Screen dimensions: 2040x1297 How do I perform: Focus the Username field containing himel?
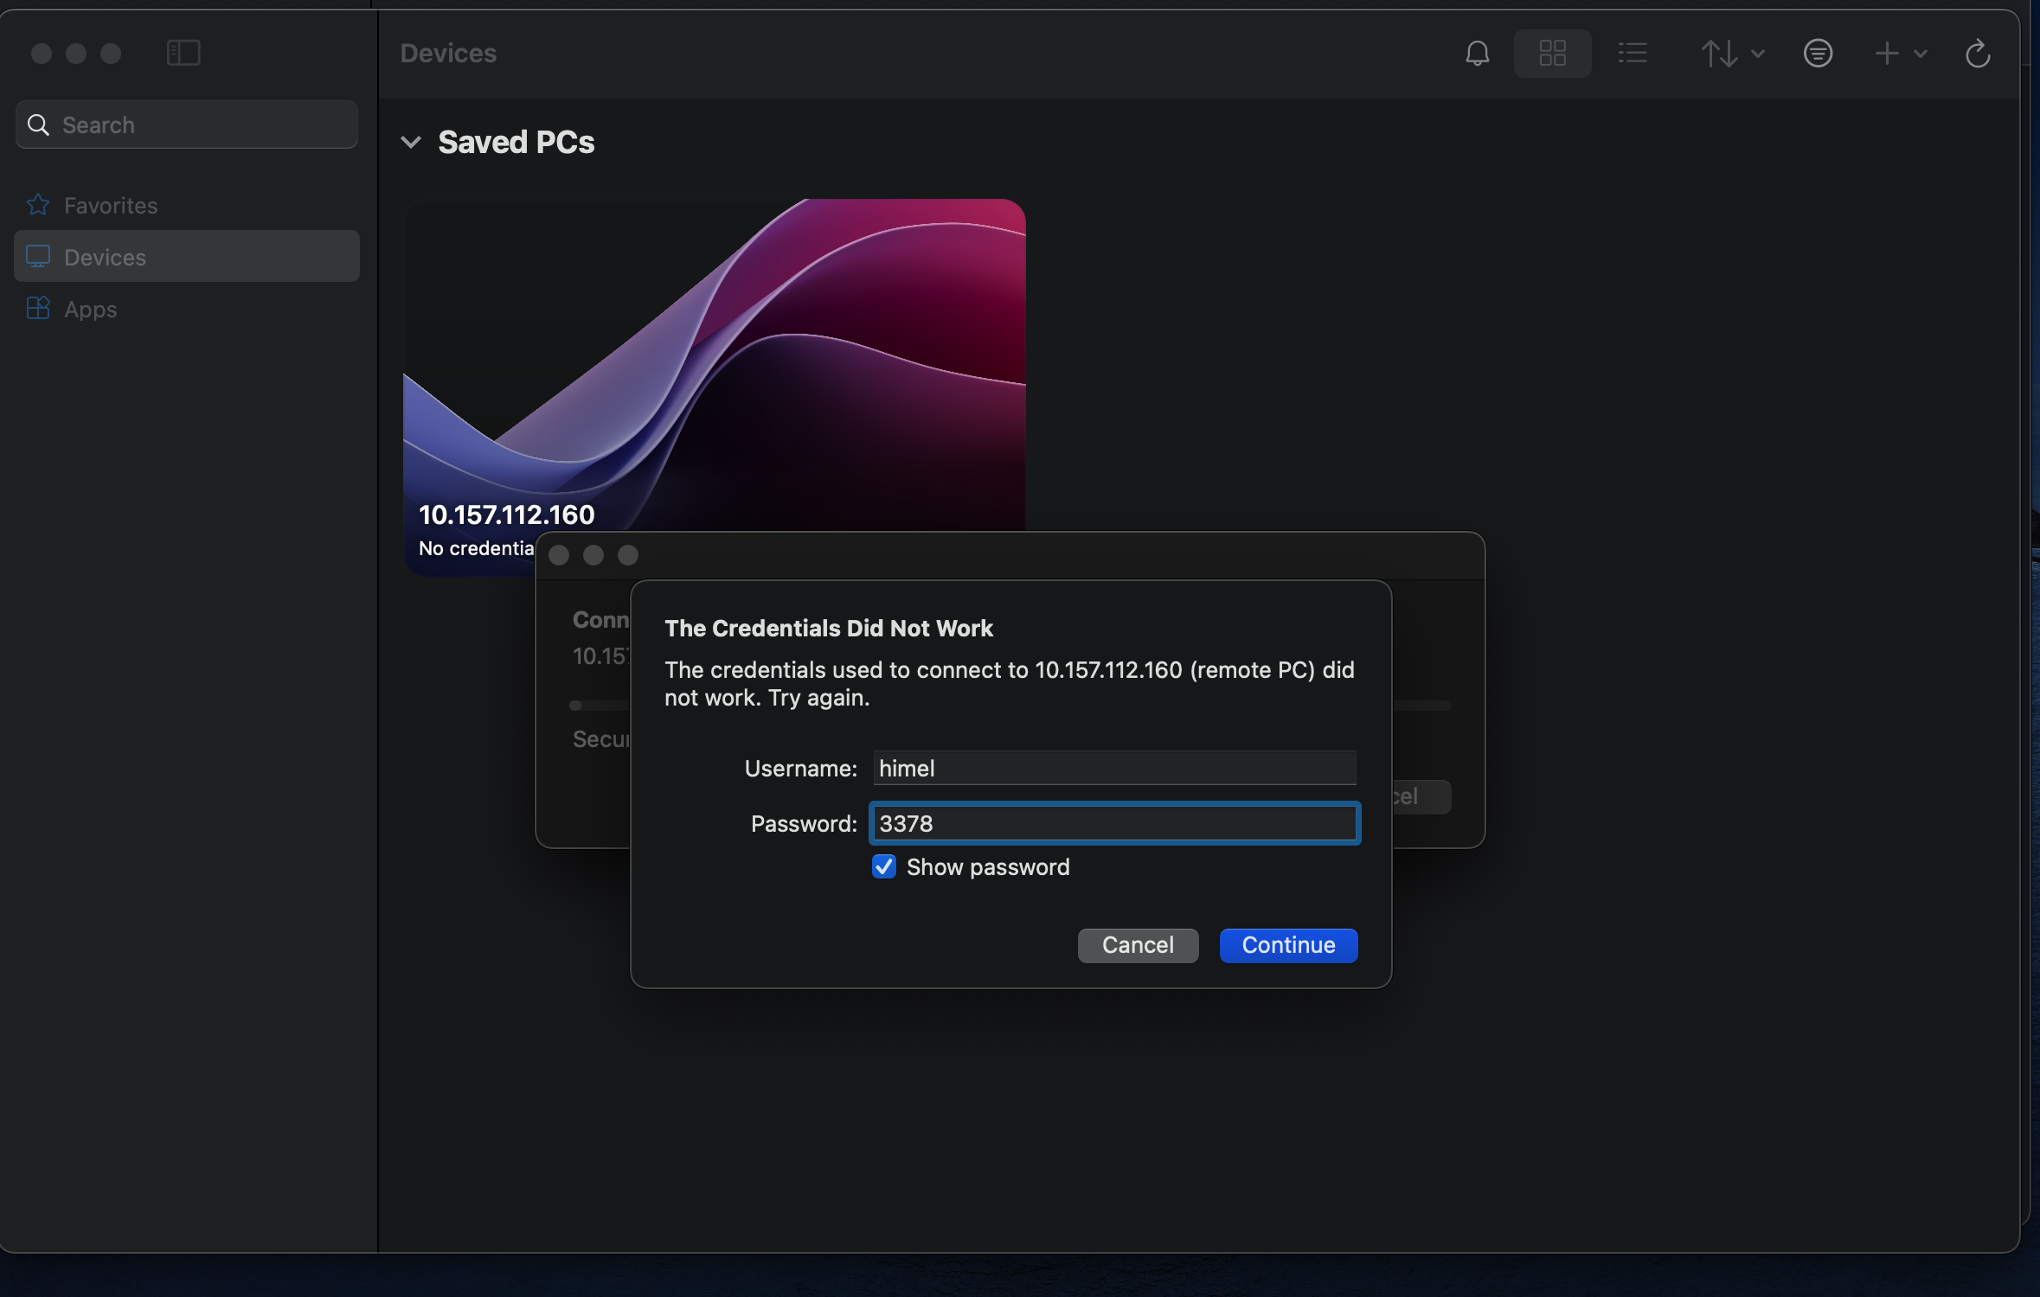coord(1113,769)
